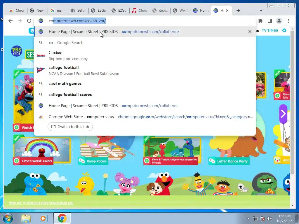
Task: Open Windows Explorer from taskbar
Action: 26,218
